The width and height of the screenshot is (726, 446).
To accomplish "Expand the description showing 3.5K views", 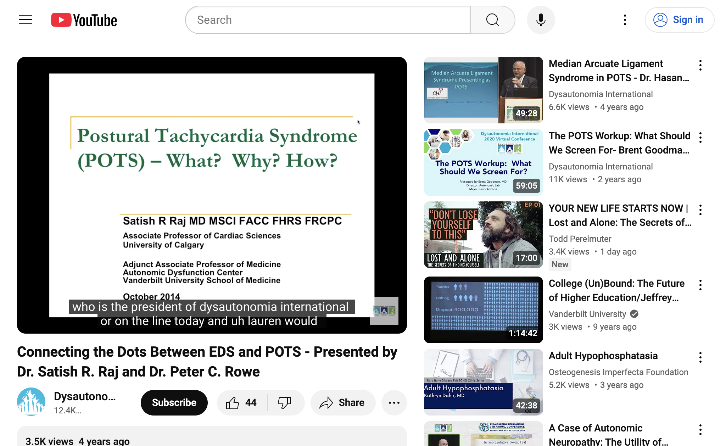I will pyautogui.click(x=212, y=437).
